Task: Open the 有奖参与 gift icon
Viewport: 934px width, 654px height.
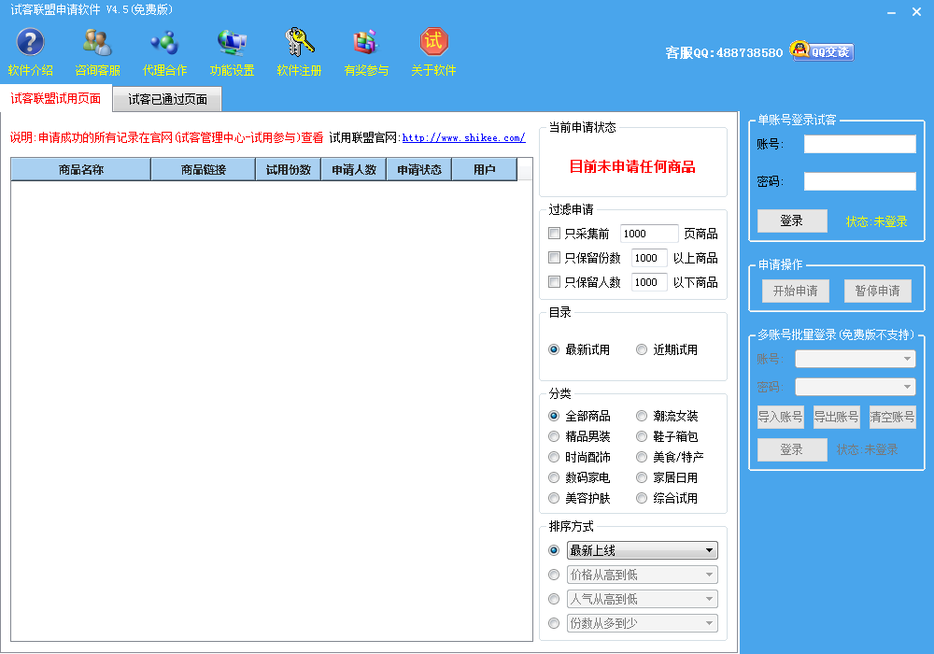Action: 366,42
